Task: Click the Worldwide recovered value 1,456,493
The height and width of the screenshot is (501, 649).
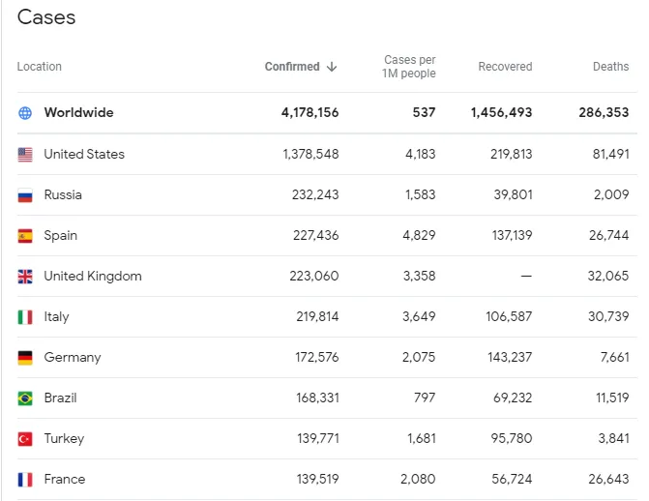Action: 502,112
